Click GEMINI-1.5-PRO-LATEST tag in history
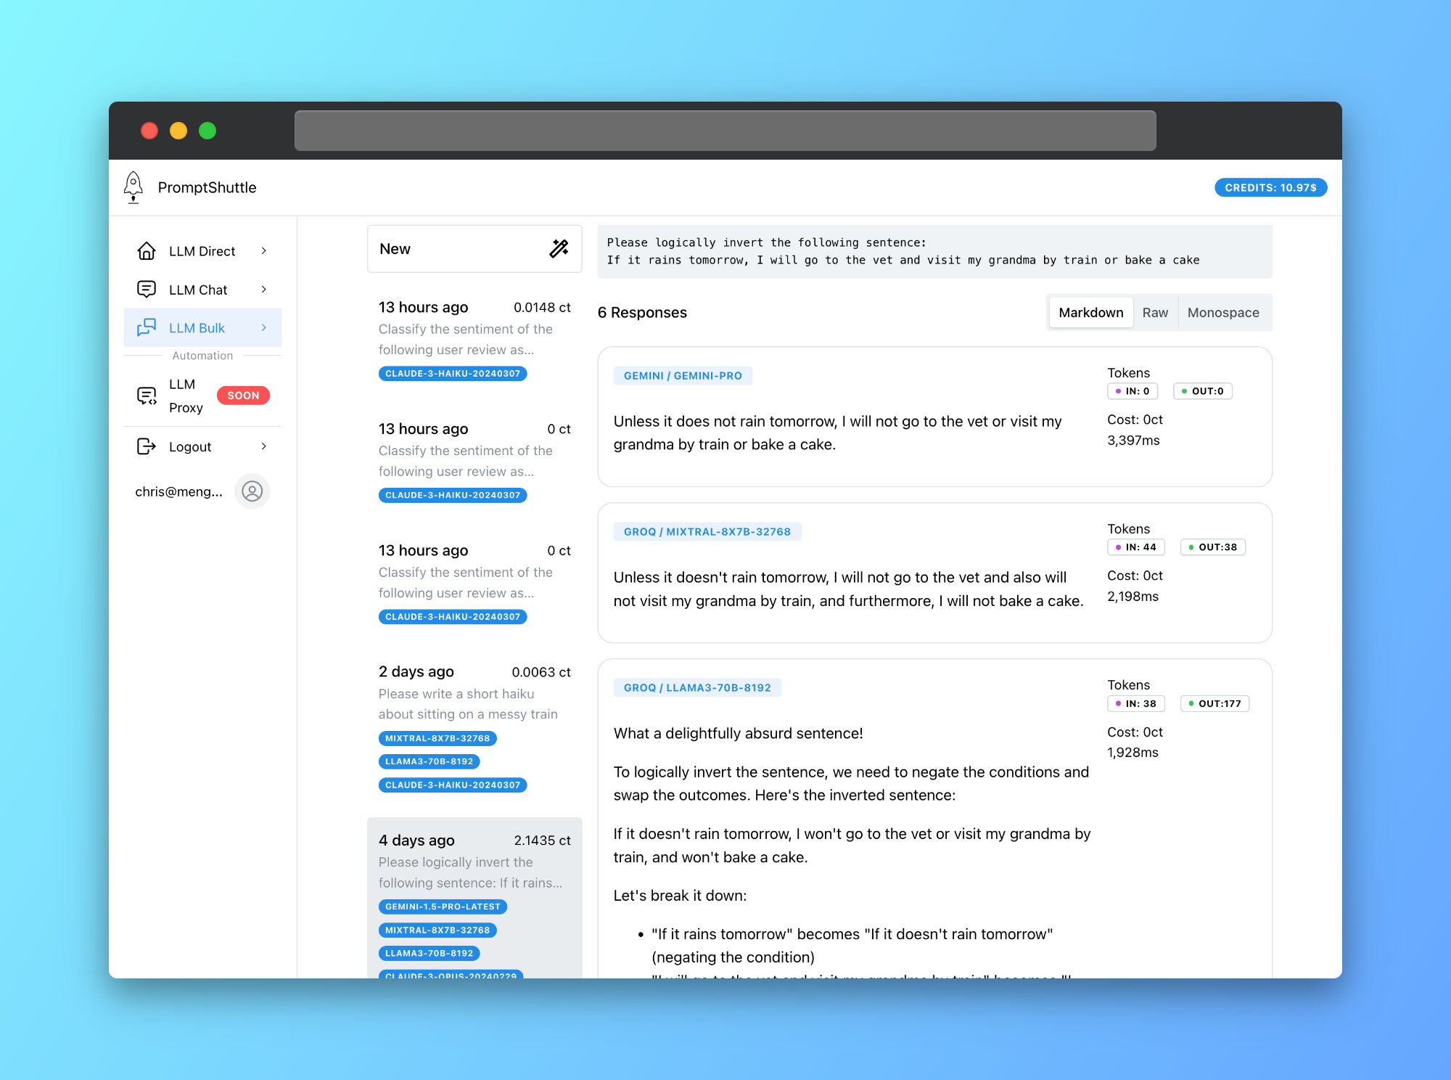Viewport: 1451px width, 1080px height. coord(443,907)
